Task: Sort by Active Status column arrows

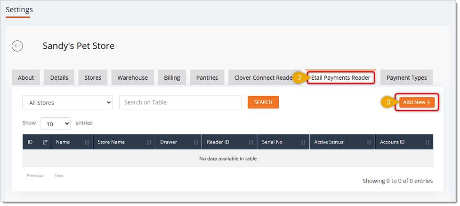Action: pos(369,142)
